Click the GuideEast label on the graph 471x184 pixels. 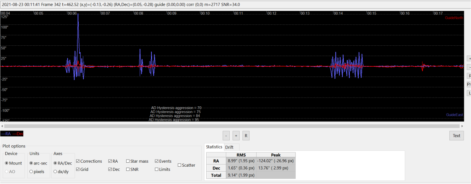click(x=454, y=115)
